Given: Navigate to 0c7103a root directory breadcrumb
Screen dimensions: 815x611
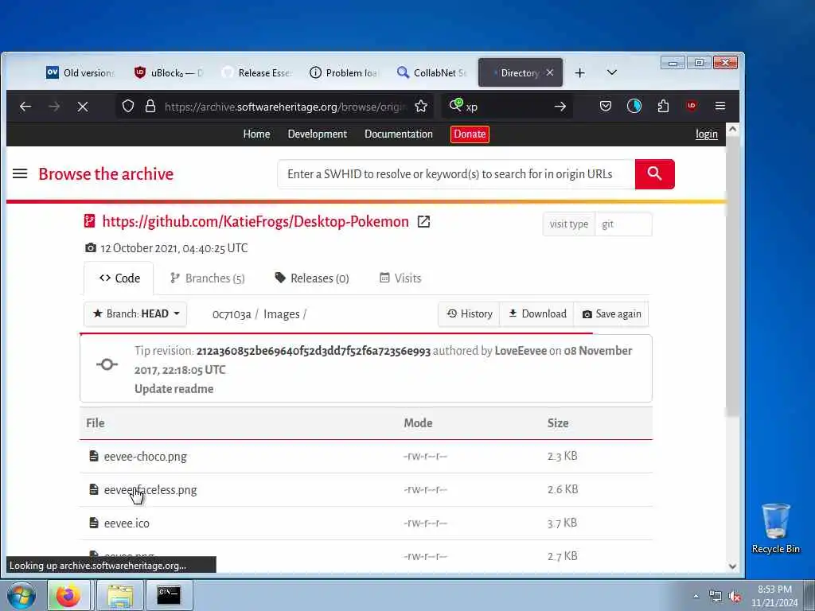Looking at the screenshot, I should click(x=232, y=314).
